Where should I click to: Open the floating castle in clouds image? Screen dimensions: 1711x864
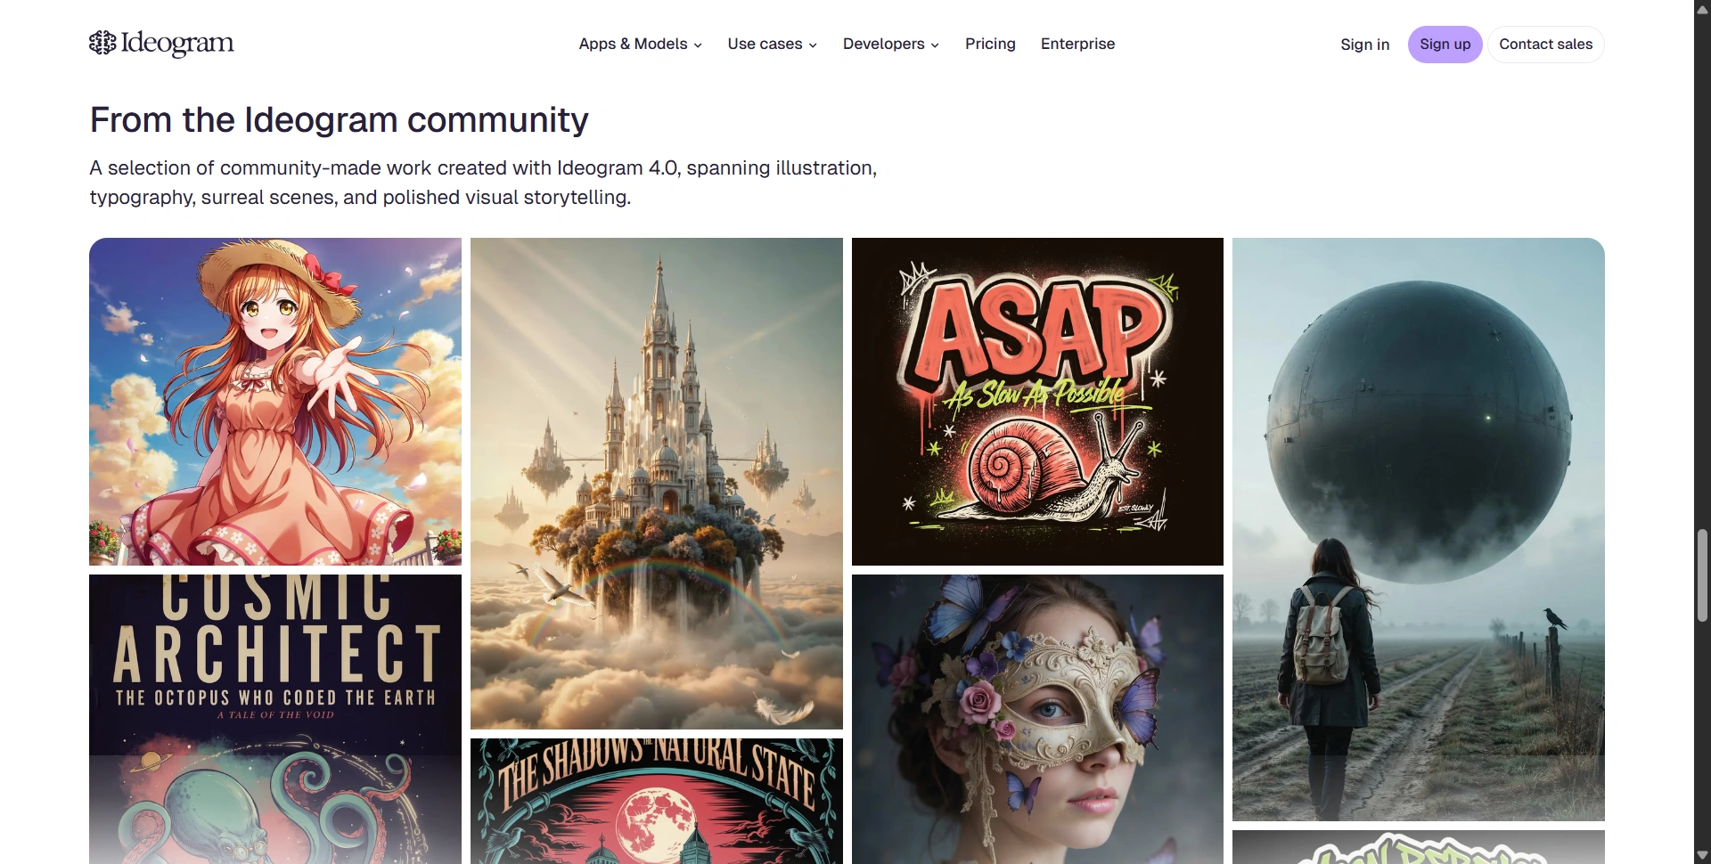(657, 484)
